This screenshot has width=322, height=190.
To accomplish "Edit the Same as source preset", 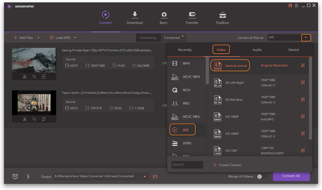I will coord(303,65).
